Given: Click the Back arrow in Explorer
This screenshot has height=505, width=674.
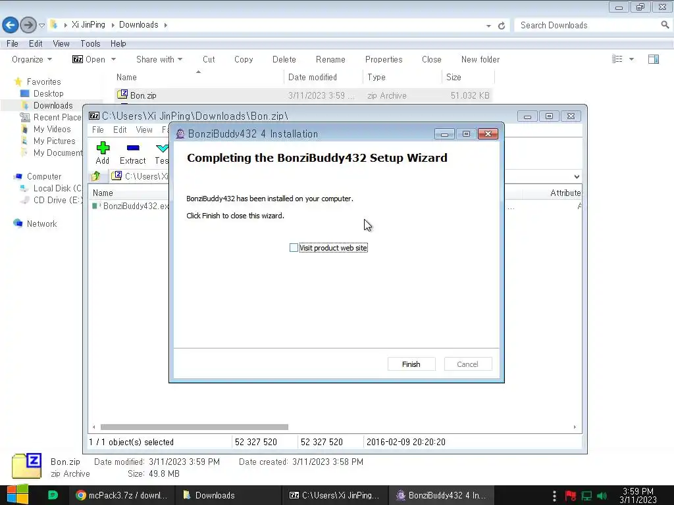Looking at the screenshot, I should point(11,25).
